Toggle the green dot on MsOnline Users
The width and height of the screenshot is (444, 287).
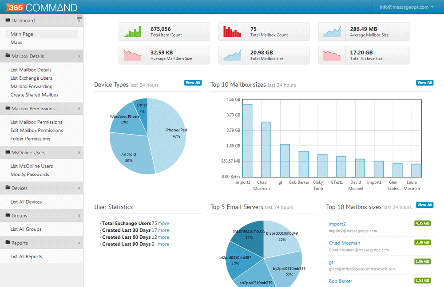[x=79, y=152]
